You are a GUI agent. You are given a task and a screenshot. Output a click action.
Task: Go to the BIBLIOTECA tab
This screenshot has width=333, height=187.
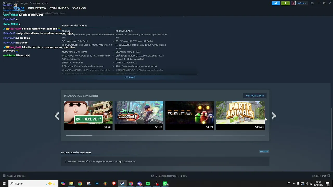[37, 8]
